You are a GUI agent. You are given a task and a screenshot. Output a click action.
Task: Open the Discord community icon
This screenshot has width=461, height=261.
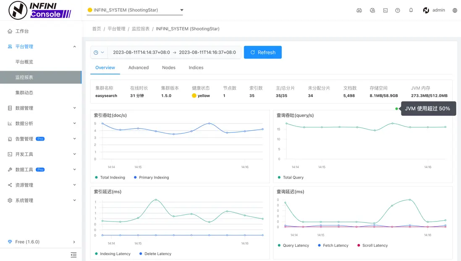coord(359,11)
